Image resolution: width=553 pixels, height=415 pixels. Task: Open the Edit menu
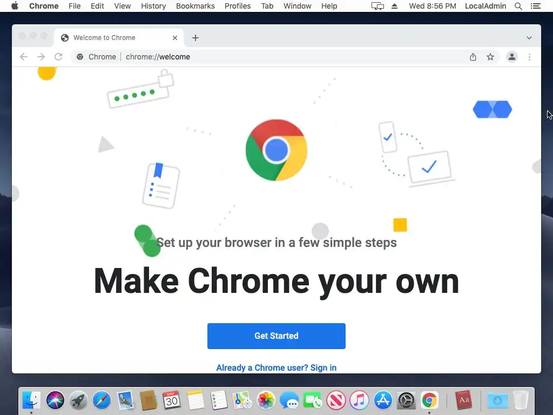97,6
